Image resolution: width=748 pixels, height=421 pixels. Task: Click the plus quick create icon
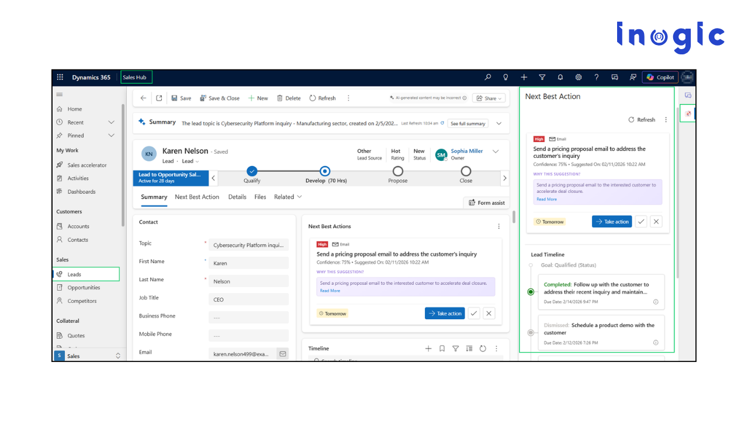(524, 77)
